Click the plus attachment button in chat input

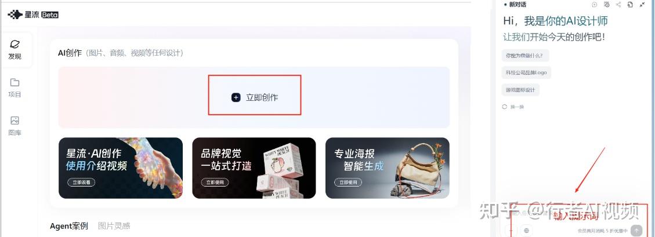511,230
